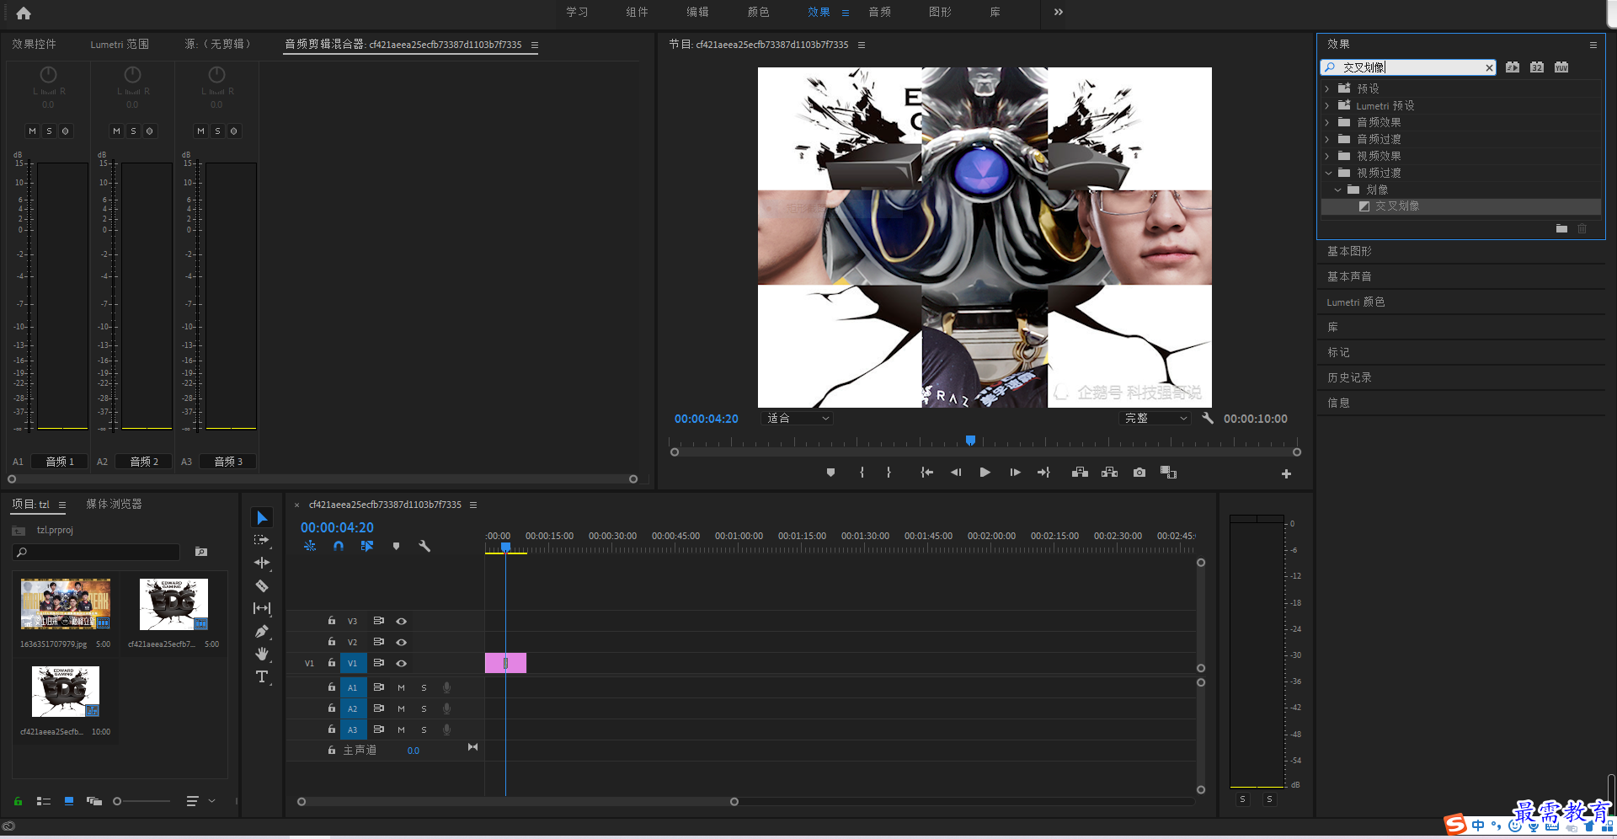Screen dimensions: 1617x839
Task: Select the Selection tool arrow
Action: coord(262,517)
